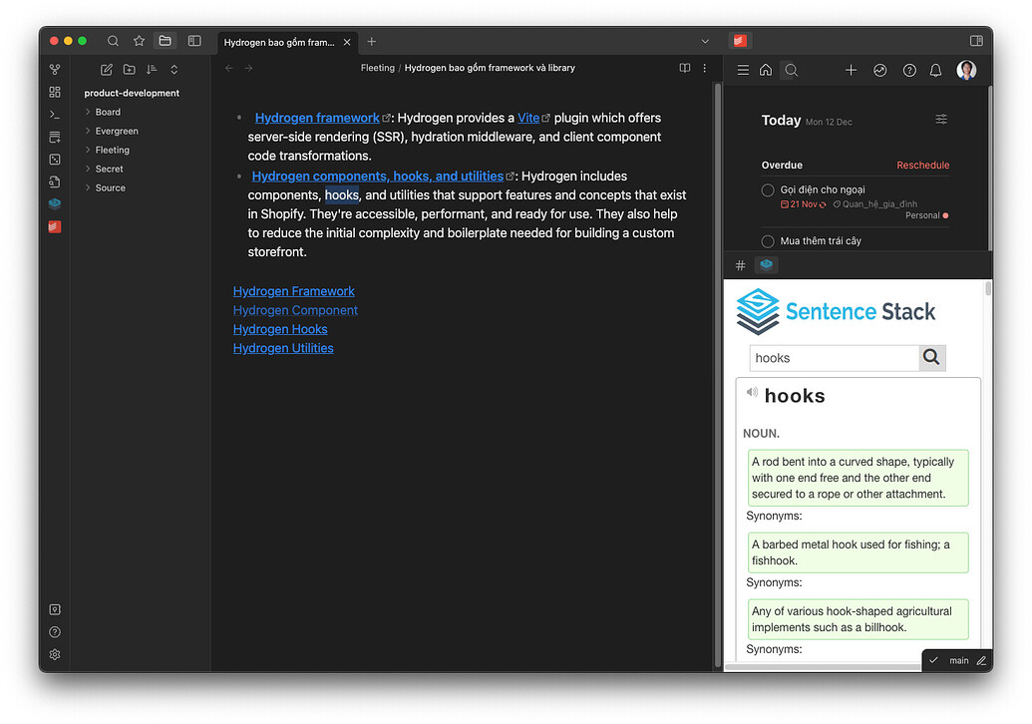This screenshot has height=724, width=1032.
Task: Open the 'Hydrogen Framework' link
Action: pos(293,291)
